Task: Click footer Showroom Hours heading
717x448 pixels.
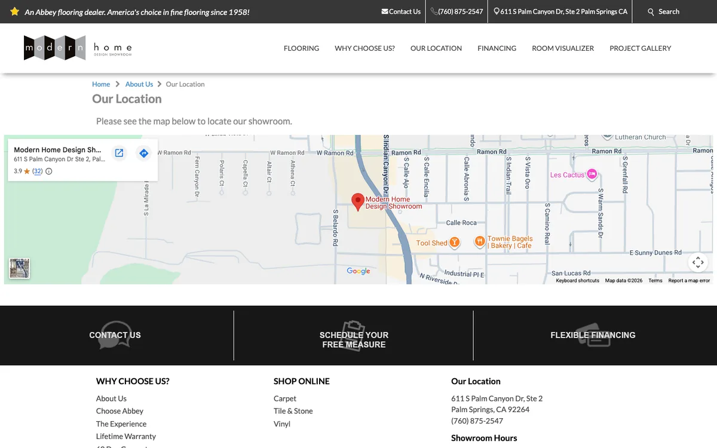Action: click(484, 438)
